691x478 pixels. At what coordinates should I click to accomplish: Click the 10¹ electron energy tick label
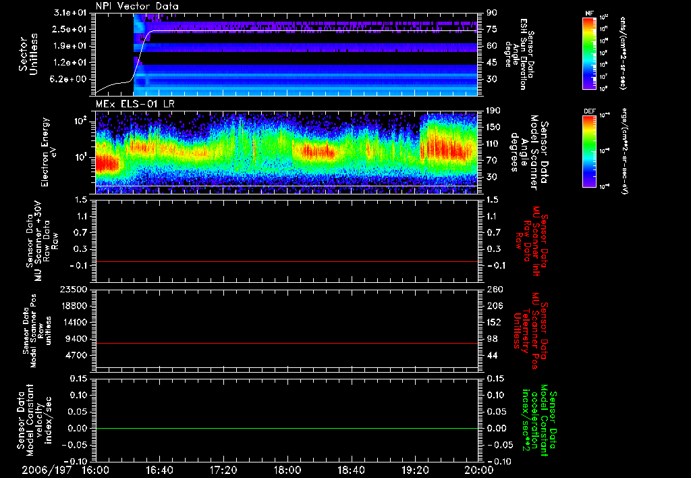point(82,157)
